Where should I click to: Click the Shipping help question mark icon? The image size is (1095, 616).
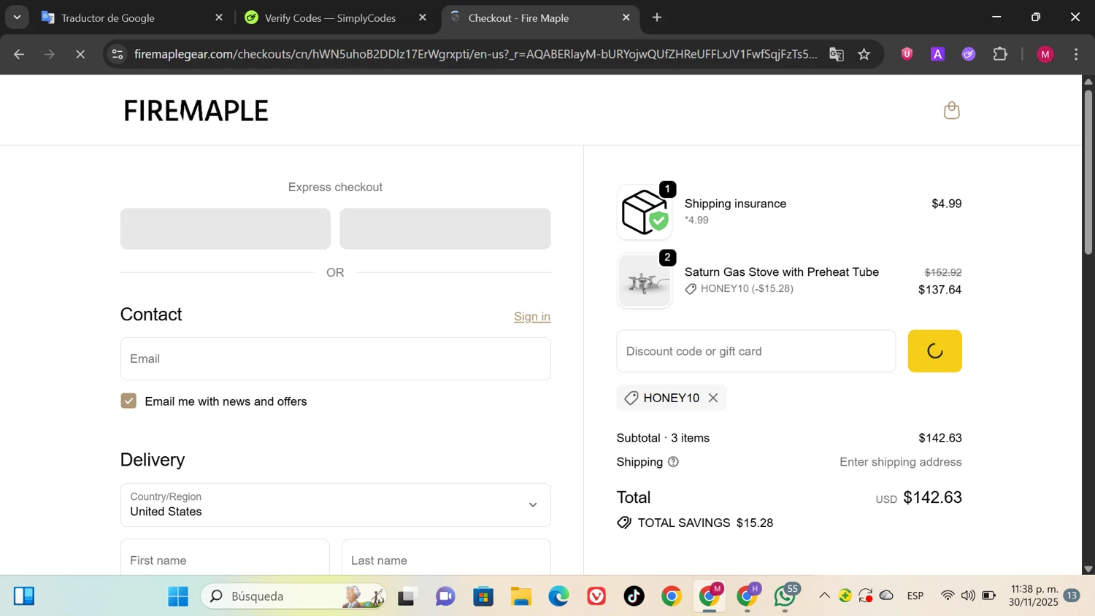tap(673, 462)
